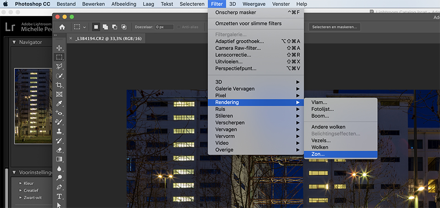440x208 pixels.
Task: Select the Path Selection arrow tool
Action: 59,205
